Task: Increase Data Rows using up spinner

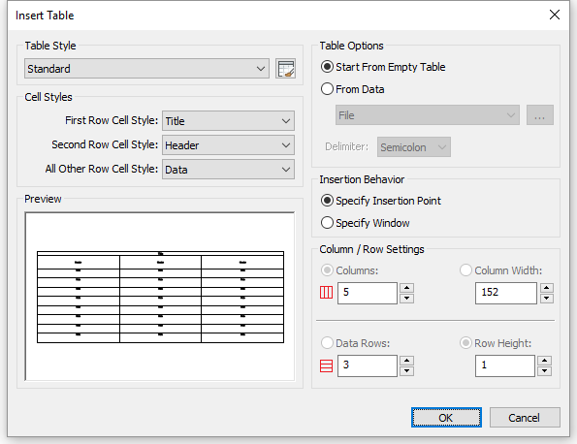Action: click(x=406, y=361)
